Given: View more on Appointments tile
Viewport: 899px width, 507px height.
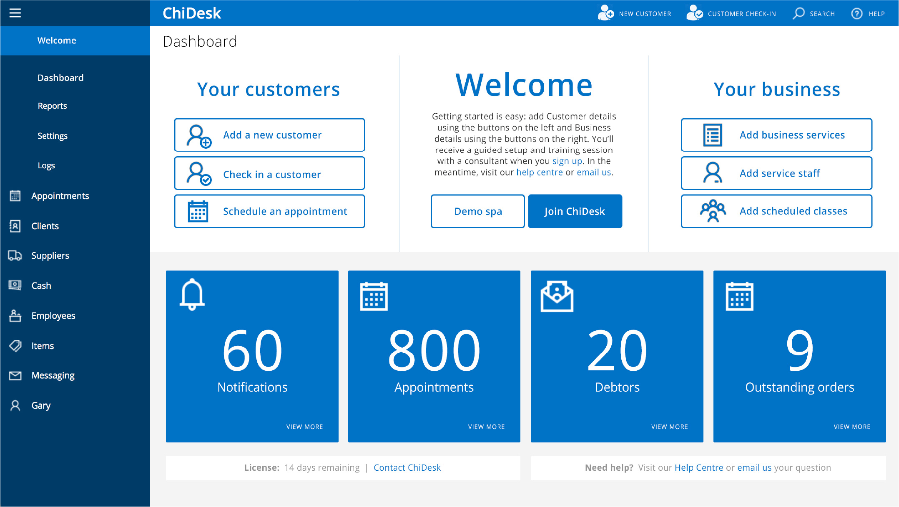Looking at the screenshot, I should coord(487,427).
